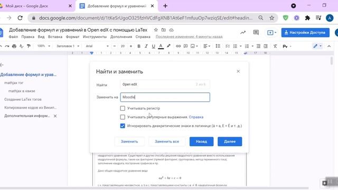
Task: Toggle the Учитывать регистр checkbox
Action: (x=123, y=108)
